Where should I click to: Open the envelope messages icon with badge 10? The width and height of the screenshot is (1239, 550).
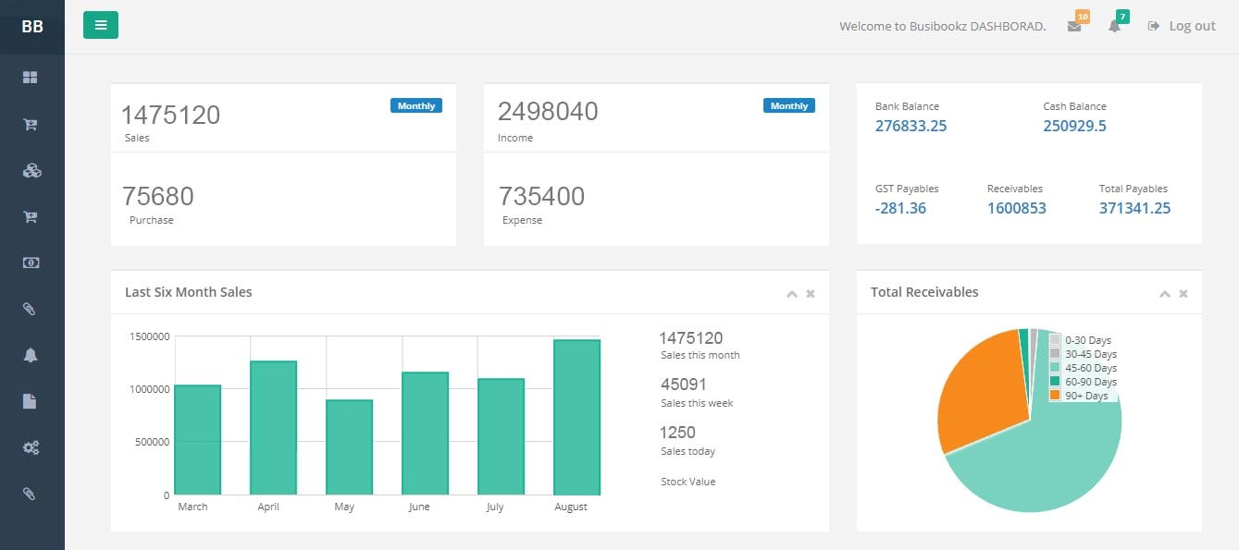click(x=1074, y=26)
